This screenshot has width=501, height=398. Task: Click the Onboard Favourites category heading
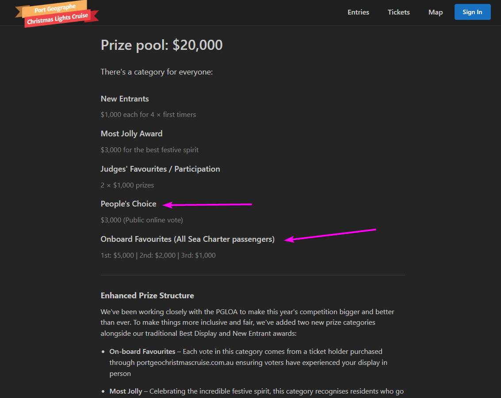(x=187, y=239)
